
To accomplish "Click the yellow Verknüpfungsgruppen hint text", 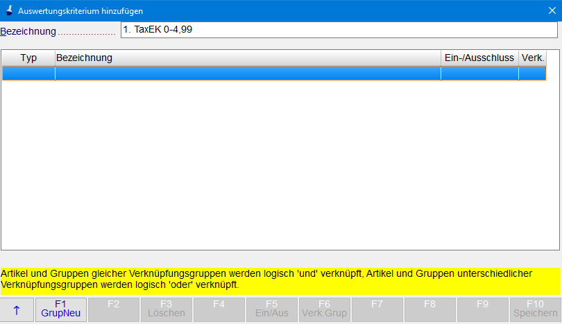I will (x=280, y=280).
